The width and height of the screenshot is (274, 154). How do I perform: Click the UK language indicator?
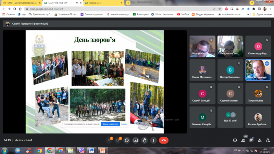235,150
